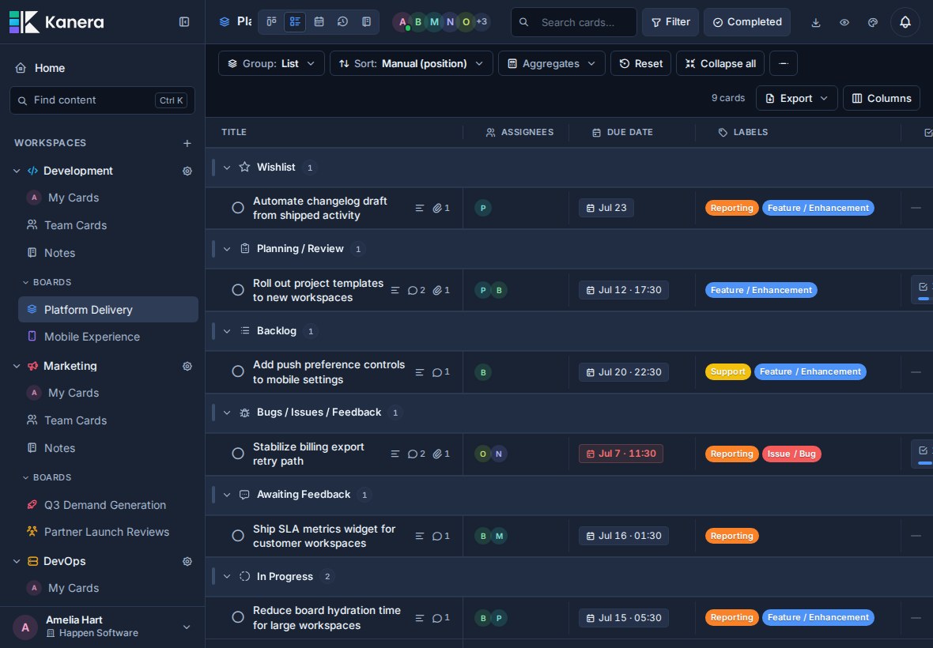Click Collapse all button
Screen dimensions: 933x648
point(720,63)
